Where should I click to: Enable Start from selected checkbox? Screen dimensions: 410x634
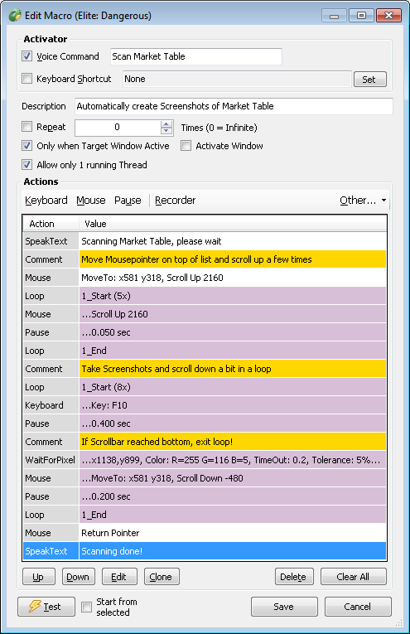(x=86, y=607)
